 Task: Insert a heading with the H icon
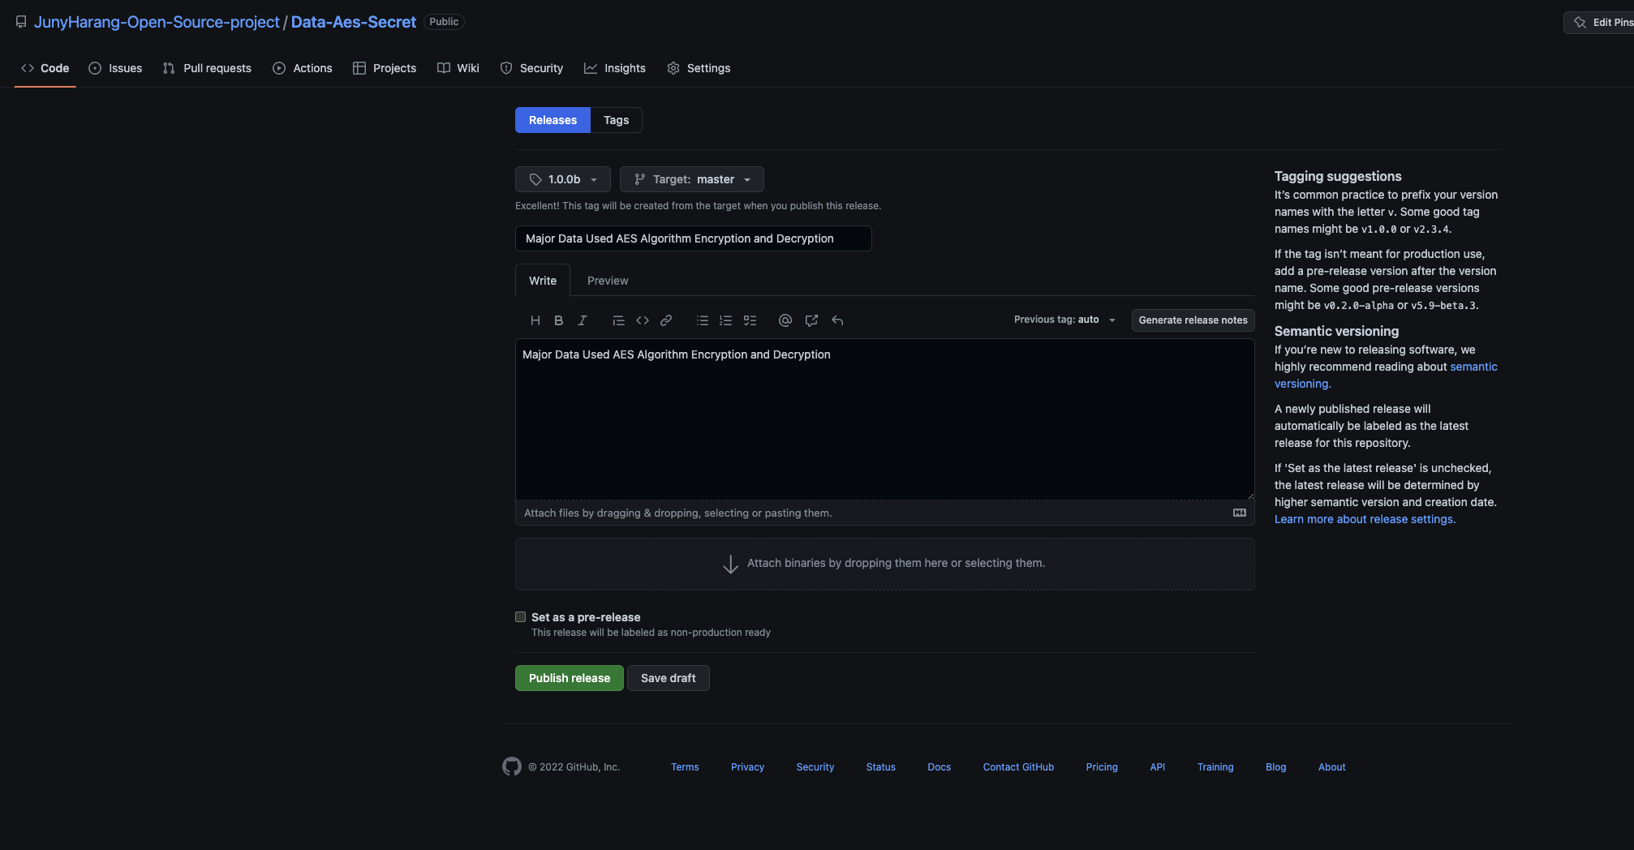pyautogui.click(x=535, y=320)
